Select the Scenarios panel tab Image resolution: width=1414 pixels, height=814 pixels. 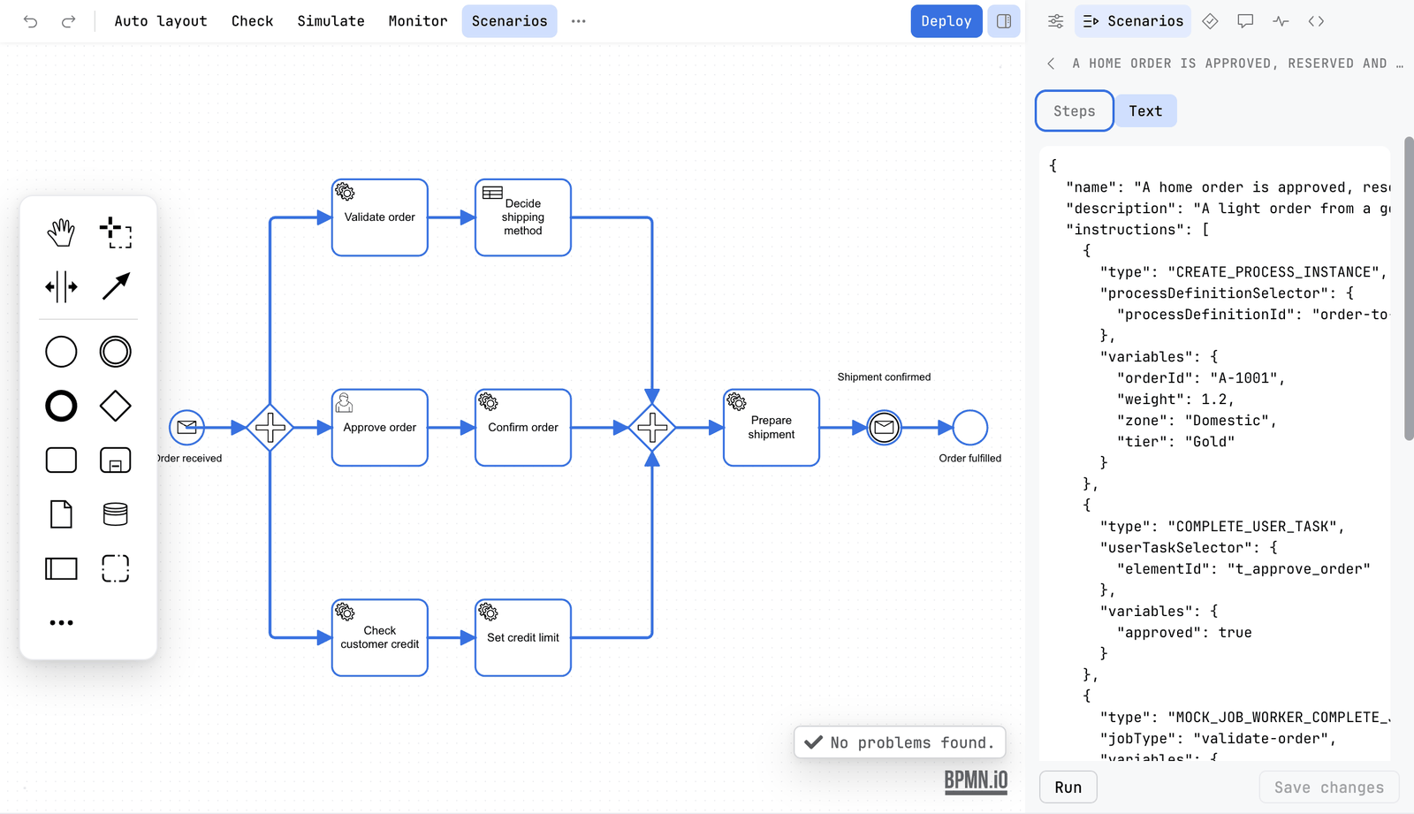click(x=1133, y=21)
